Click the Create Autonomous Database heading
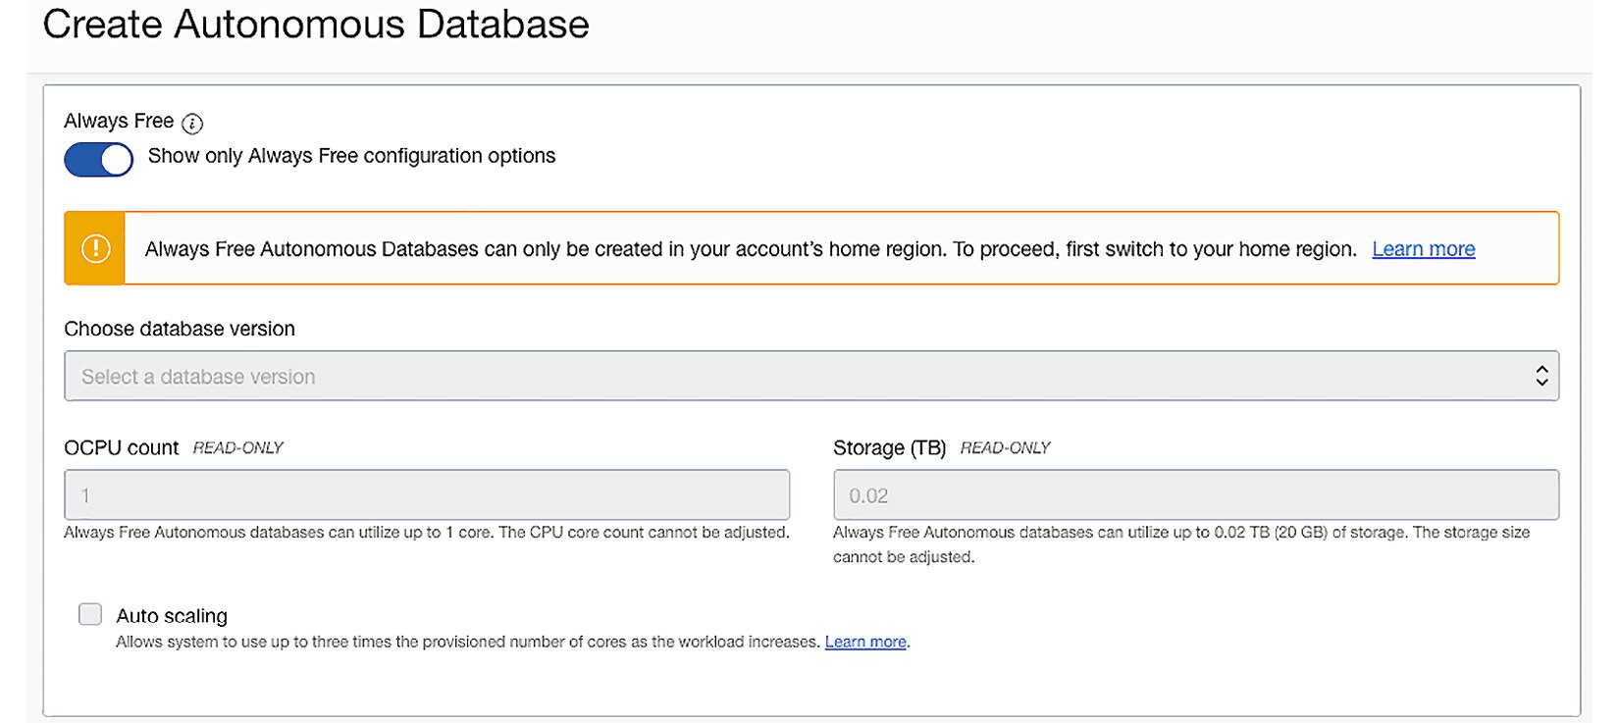This screenshot has width=1619, height=723. (x=316, y=25)
